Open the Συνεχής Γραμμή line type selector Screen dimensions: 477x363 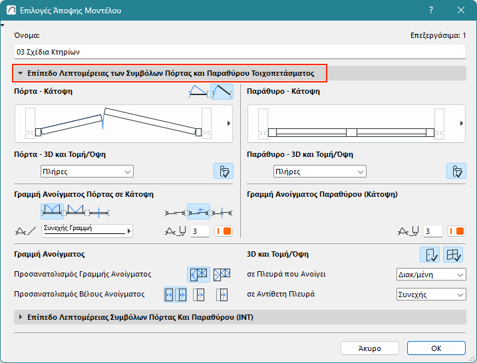click(x=86, y=231)
